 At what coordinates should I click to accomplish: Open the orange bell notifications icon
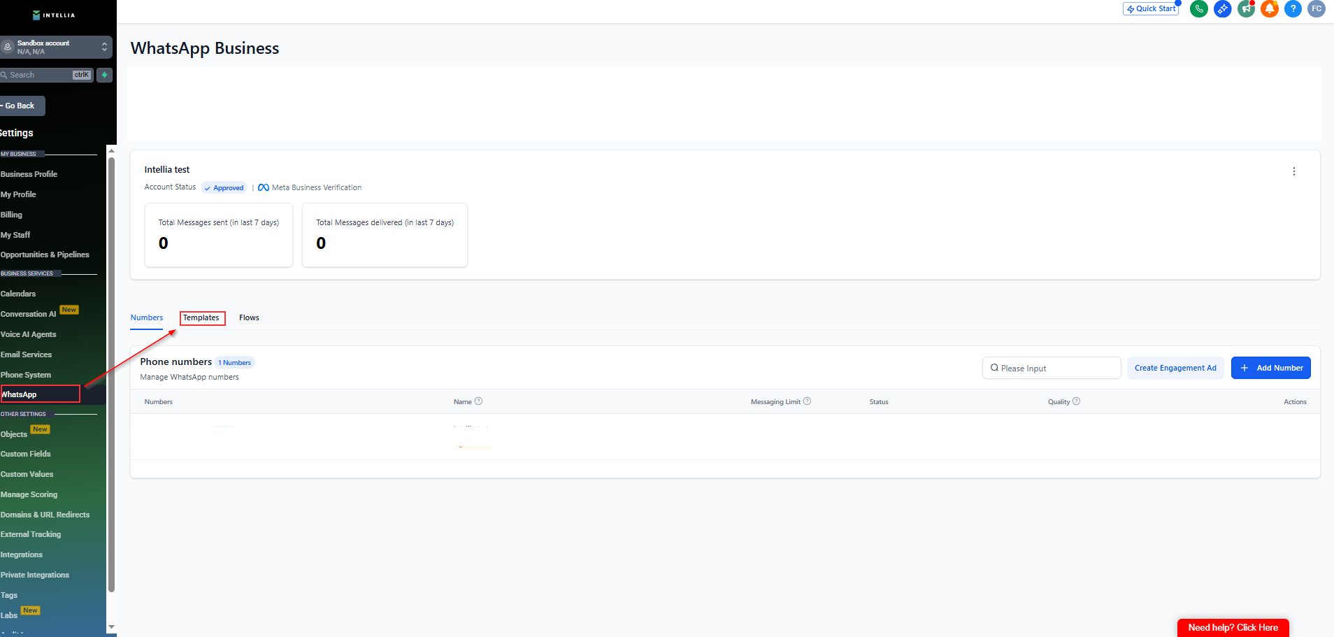1270,9
